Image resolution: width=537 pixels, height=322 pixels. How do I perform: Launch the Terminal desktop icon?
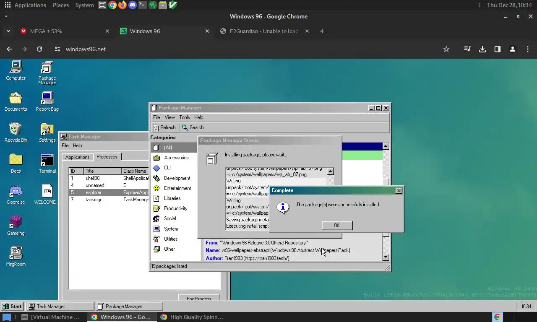(47, 163)
